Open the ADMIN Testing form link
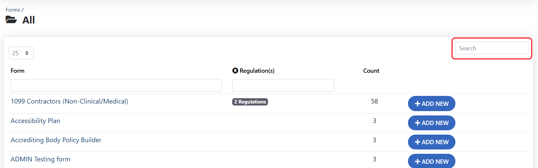Screen dimensions: 538x168 tap(40, 159)
